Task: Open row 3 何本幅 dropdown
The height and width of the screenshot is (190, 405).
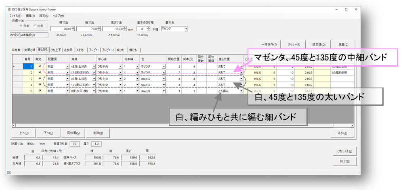Action: 137,79
